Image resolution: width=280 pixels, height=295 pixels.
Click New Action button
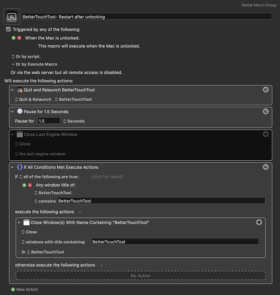point(24,289)
